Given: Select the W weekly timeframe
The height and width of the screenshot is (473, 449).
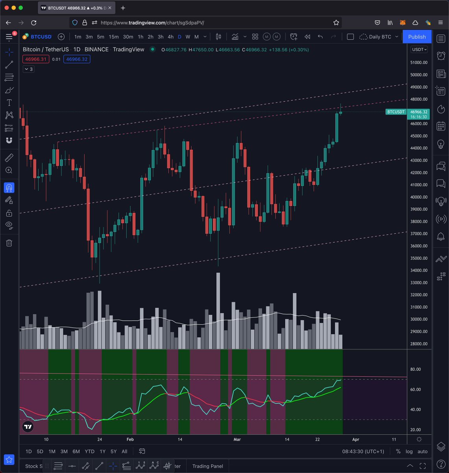Looking at the screenshot, I should (x=188, y=37).
